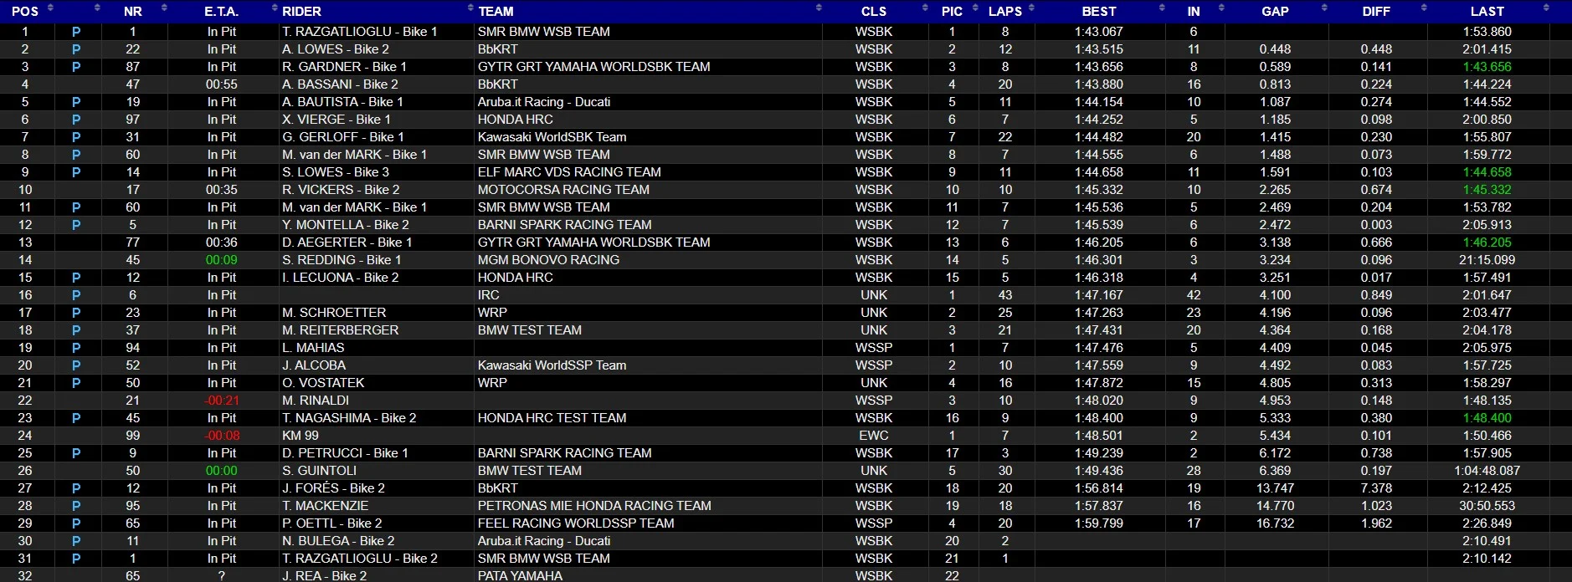1572x582 pixels.
Task: Sort by the GAP column header
Action: pos(1275,11)
